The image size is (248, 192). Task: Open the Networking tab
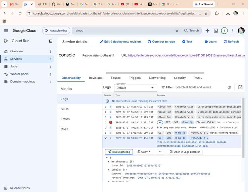(x=157, y=78)
